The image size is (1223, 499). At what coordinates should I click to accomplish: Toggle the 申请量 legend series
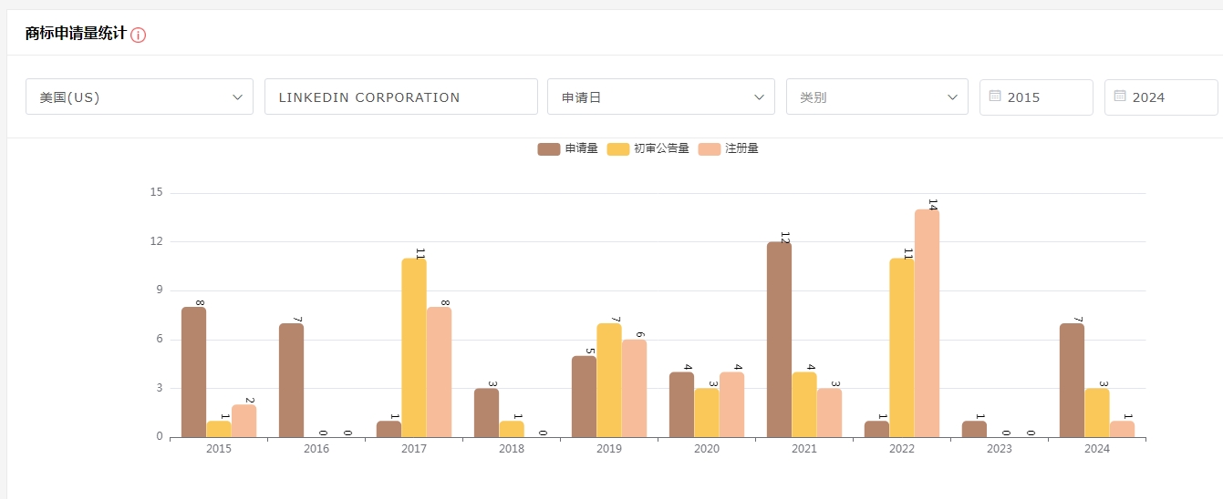567,148
